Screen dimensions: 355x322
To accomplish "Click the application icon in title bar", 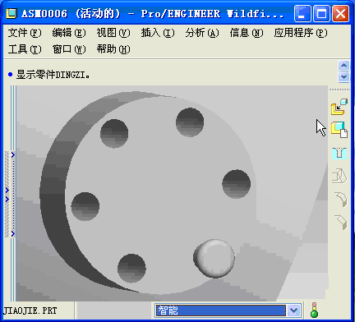I will 12,13.
